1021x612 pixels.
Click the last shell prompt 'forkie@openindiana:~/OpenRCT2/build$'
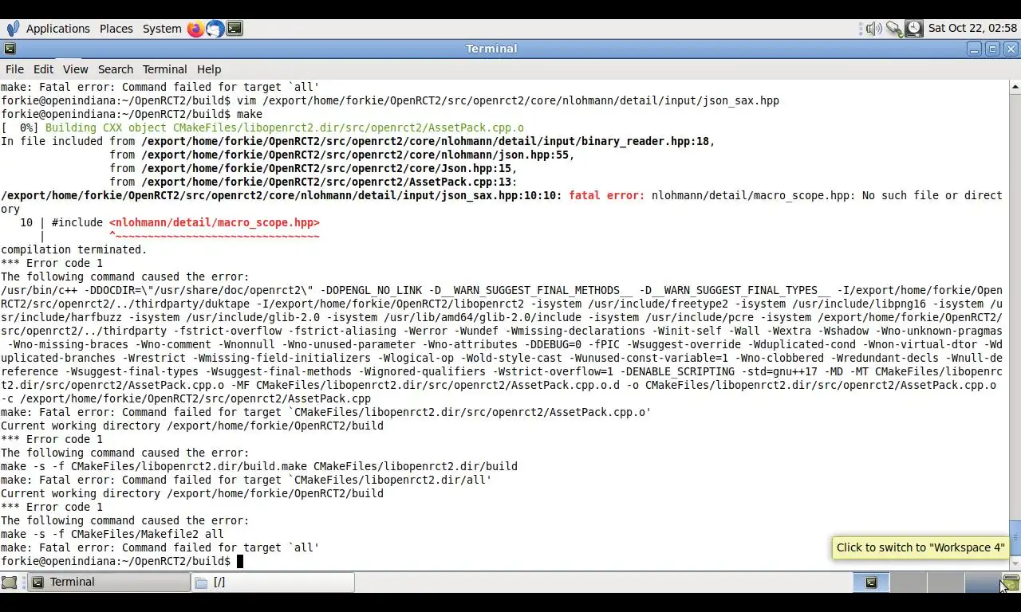coord(116,561)
